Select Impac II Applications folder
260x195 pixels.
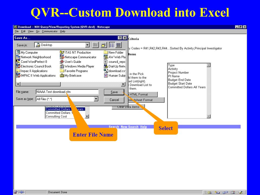coord(32,71)
